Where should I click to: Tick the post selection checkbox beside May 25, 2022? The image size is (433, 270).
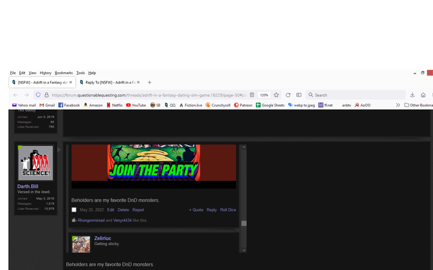click(74, 210)
